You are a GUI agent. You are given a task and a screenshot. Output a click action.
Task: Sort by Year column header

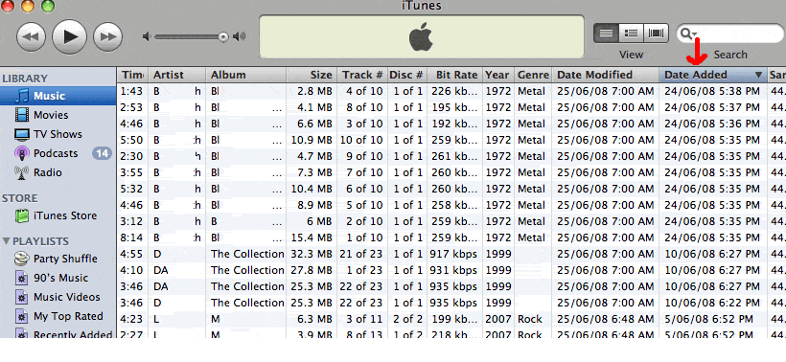(497, 75)
